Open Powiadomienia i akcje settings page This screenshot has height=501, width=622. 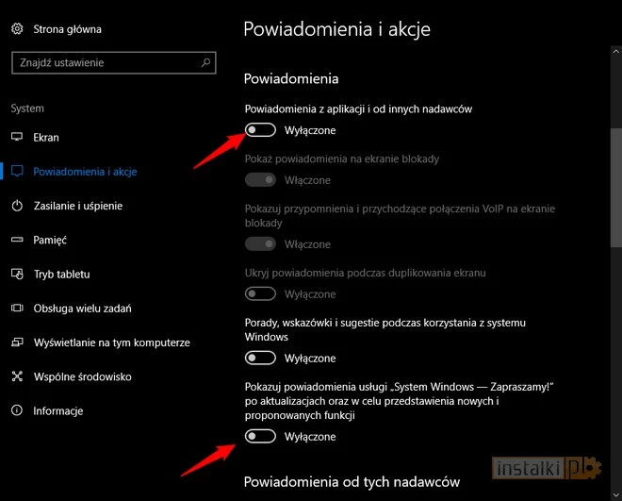pos(85,172)
